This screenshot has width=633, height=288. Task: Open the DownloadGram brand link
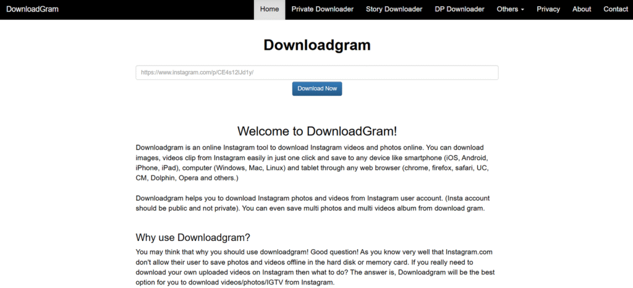point(32,9)
